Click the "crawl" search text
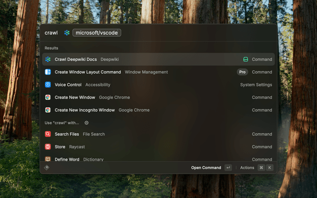This screenshot has width=317, height=198. [51, 33]
